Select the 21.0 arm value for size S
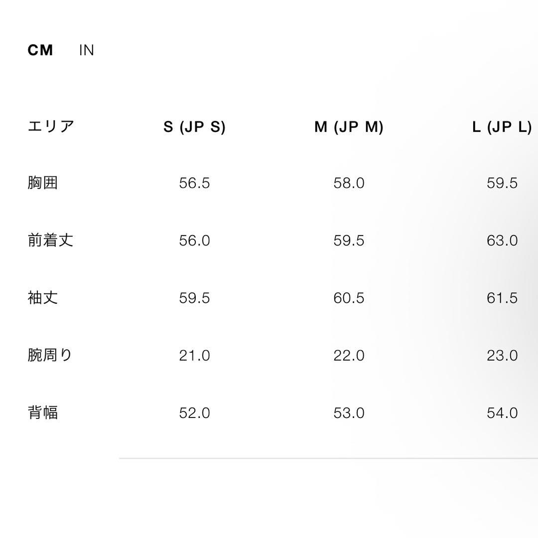 [x=196, y=355]
